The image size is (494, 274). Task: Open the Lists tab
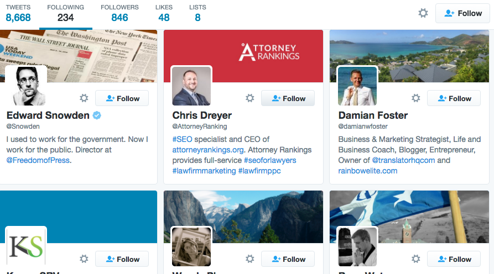pyautogui.click(x=197, y=13)
